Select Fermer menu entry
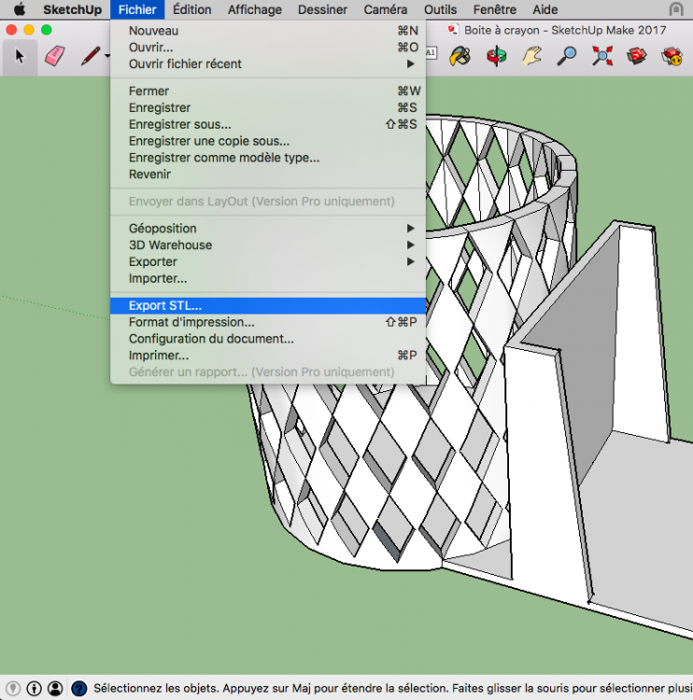 click(268, 91)
